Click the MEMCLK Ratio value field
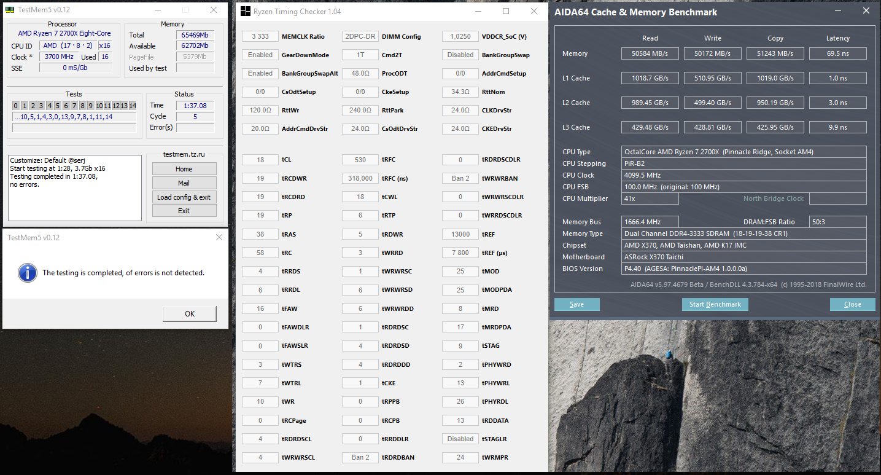 [x=260, y=36]
